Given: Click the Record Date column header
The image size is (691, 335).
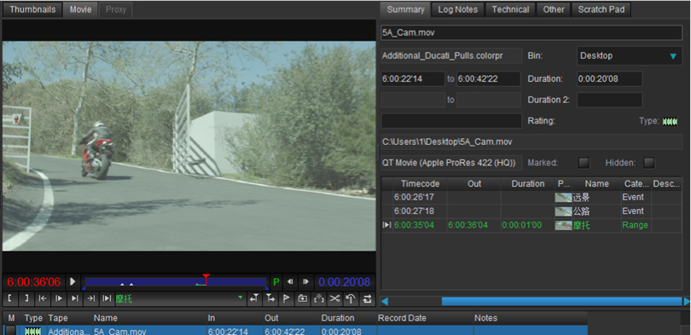Looking at the screenshot, I should [x=425, y=318].
